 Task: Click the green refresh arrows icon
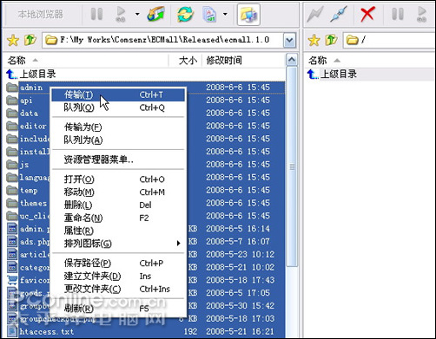coord(185,14)
